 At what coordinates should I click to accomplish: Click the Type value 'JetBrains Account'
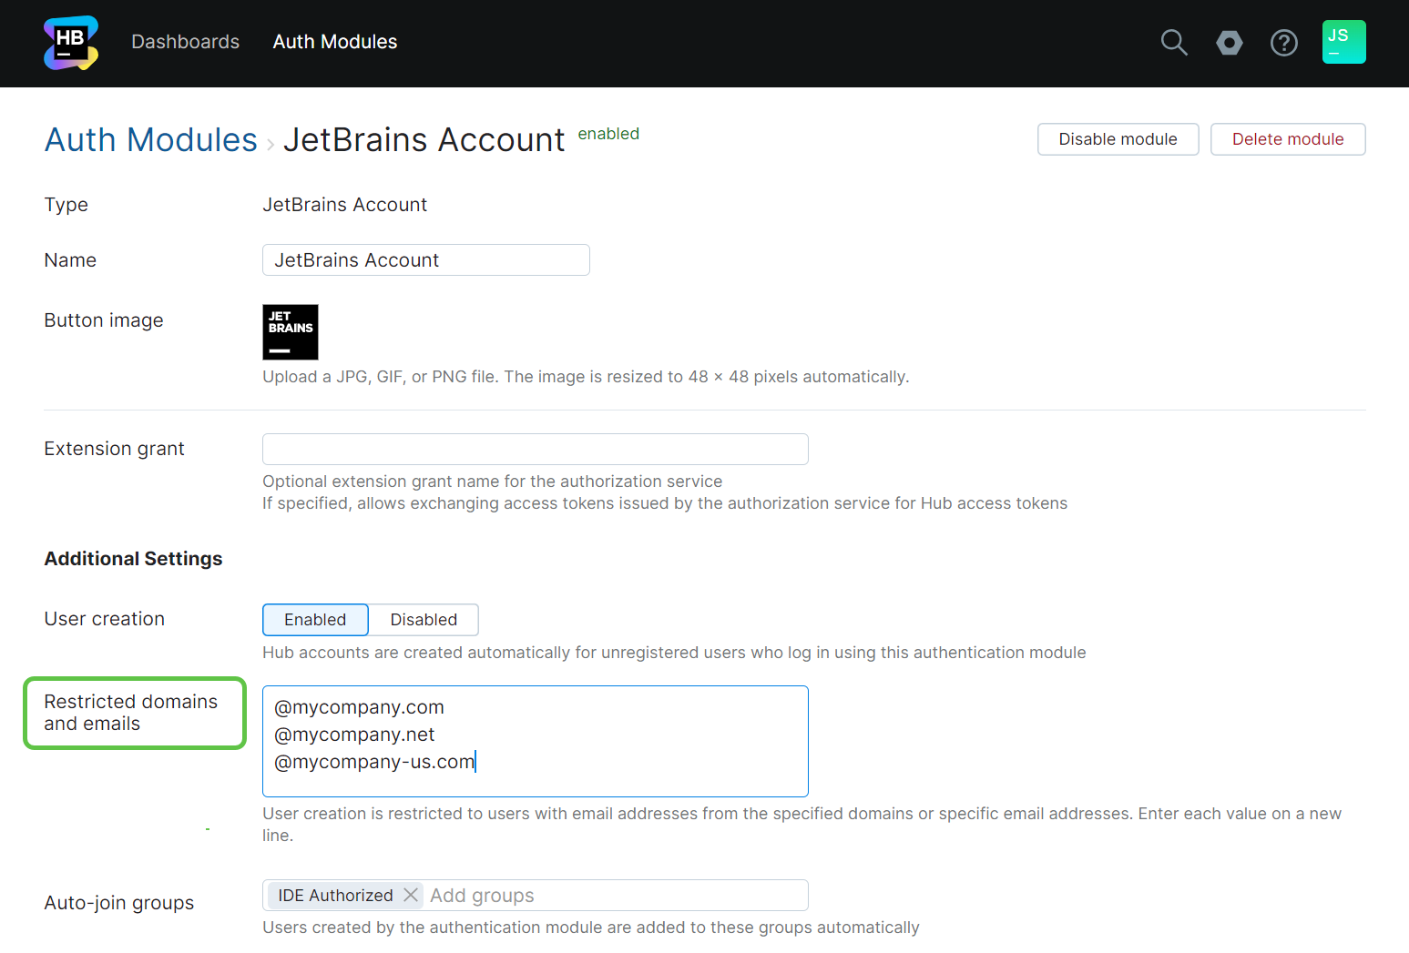click(x=345, y=205)
